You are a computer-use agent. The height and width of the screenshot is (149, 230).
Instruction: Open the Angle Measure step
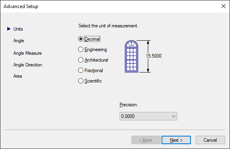(27, 53)
